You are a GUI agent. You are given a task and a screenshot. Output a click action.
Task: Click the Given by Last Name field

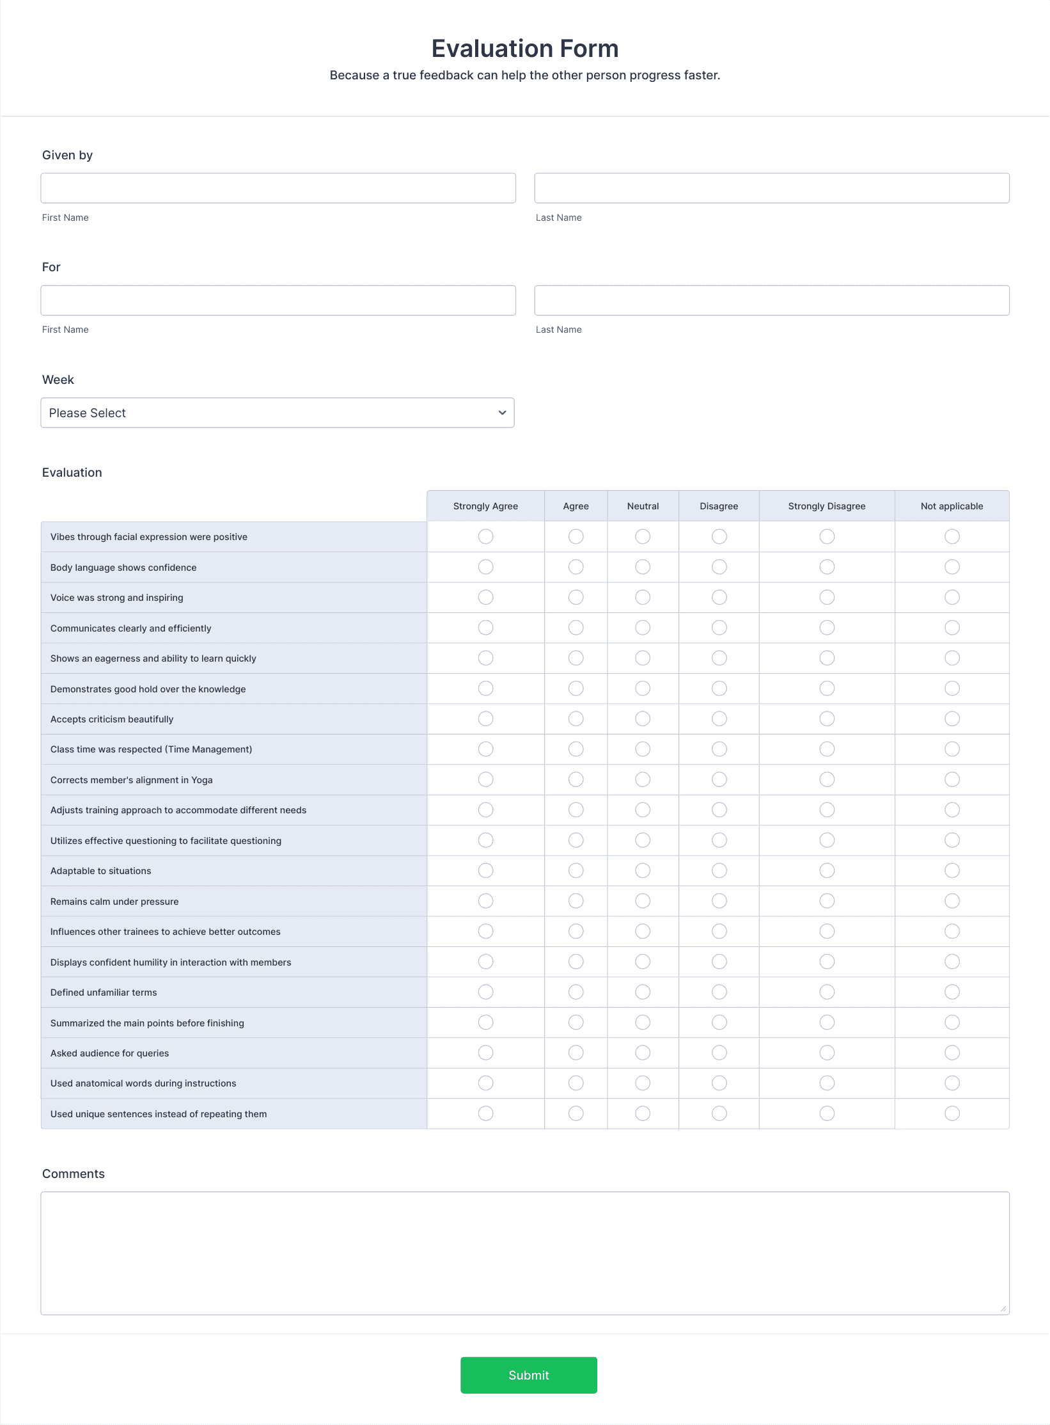[x=772, y=188]
